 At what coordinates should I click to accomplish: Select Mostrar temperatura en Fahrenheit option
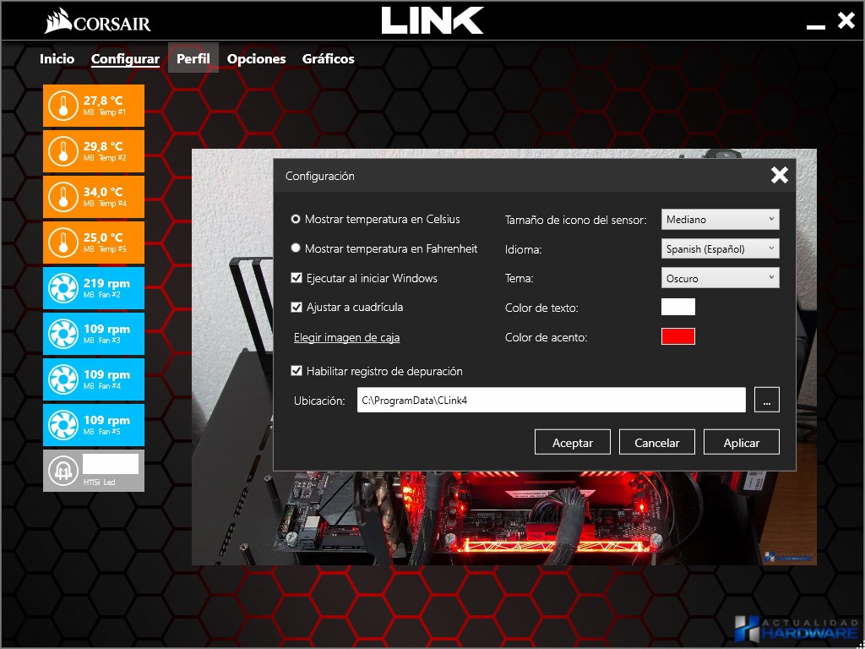296,248
